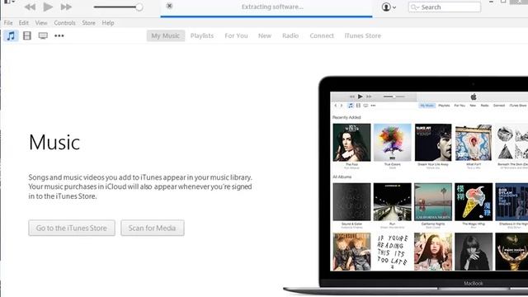Switch to the Playlists tab
Viewport: 528px width, 297px height.
point(202,35)
